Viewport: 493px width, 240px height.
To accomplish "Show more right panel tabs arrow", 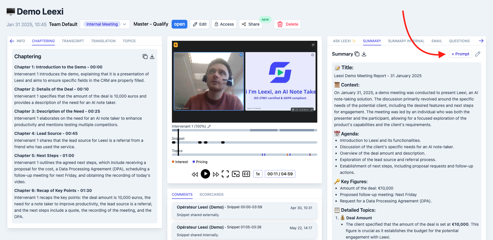I will click(481, 41).
